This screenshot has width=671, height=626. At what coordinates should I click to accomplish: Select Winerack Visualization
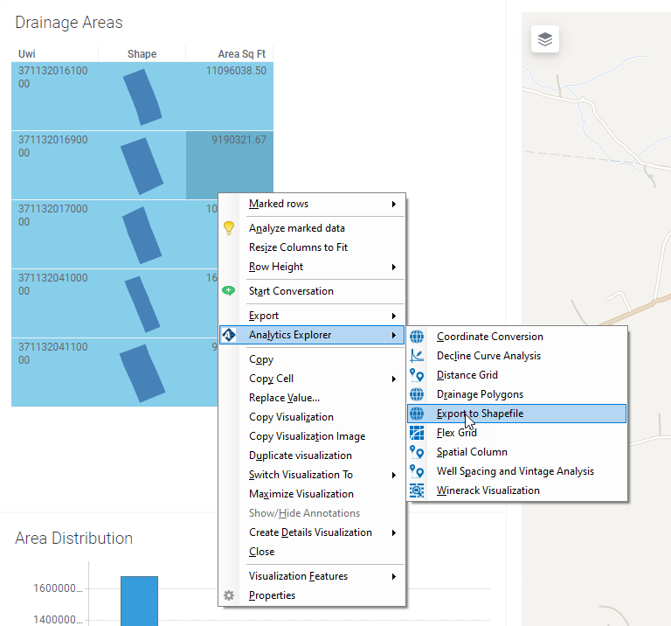click(516, 490)
